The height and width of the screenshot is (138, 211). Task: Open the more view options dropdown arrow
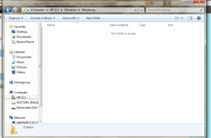tap(182, 18)
